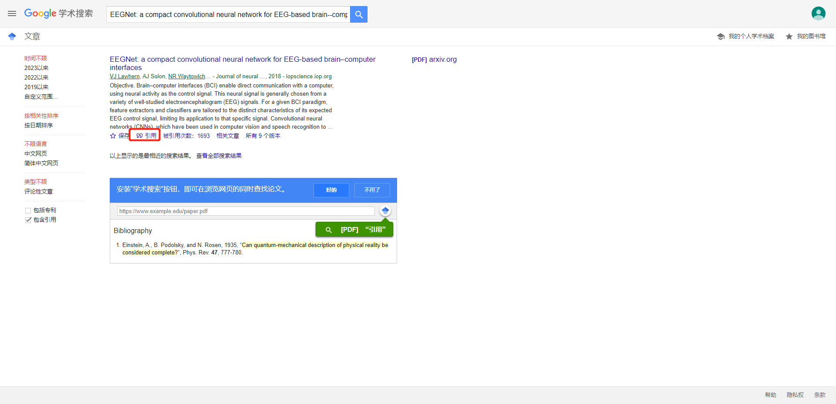Click the star icon for 我的图书馆
Image resolution: width=836 pixels, height=404 pixels.
[789, 37]
